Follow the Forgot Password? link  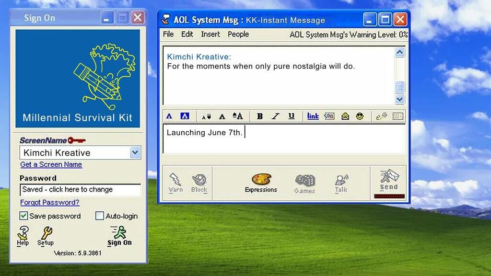click(x=50, y=203)
